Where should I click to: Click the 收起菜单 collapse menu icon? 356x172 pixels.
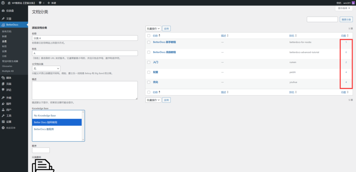[x=3, y=128]
